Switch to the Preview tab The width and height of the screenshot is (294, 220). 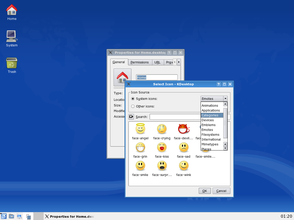tap(169, 62)
